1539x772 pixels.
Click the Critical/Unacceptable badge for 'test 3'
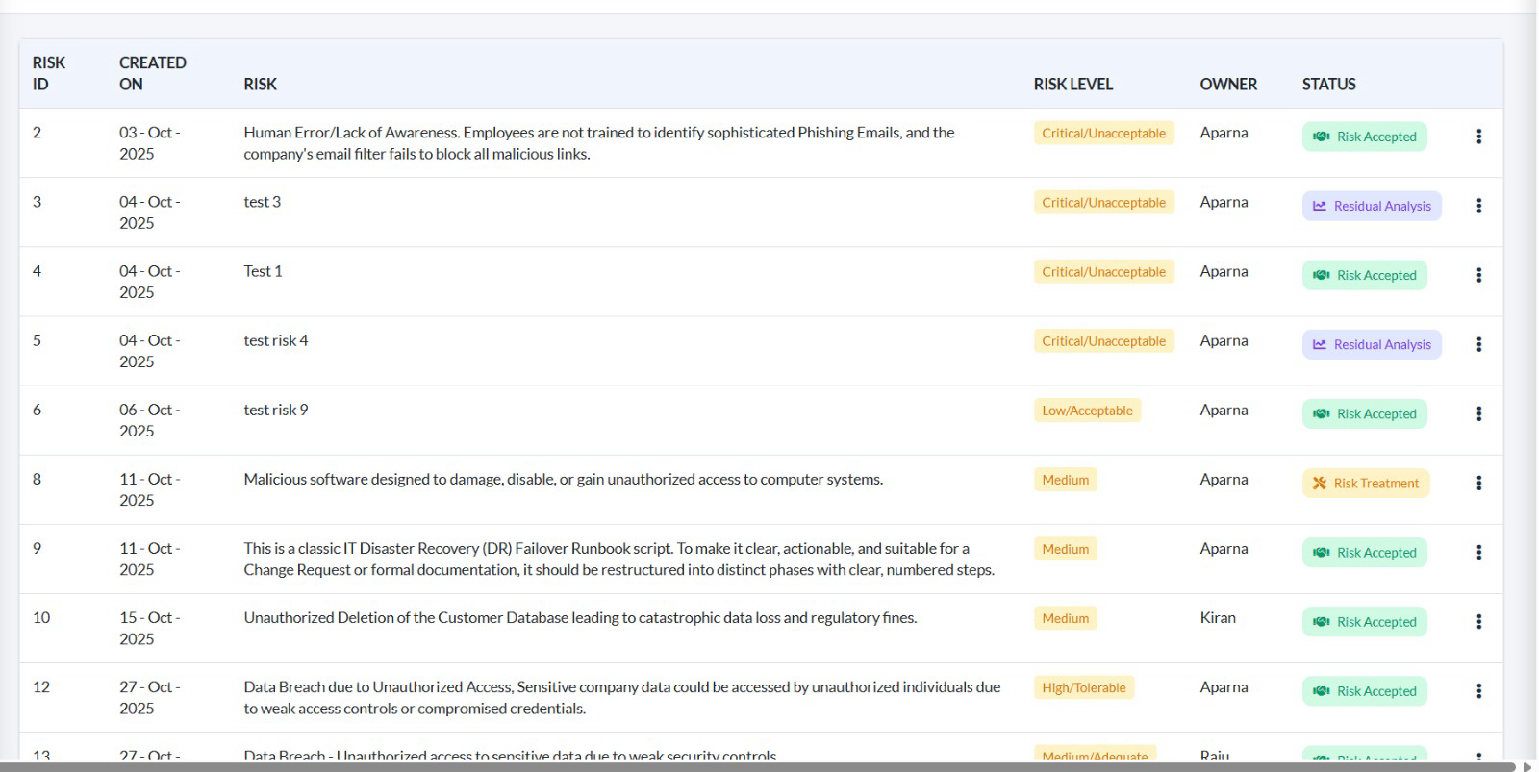(1103, 203)
